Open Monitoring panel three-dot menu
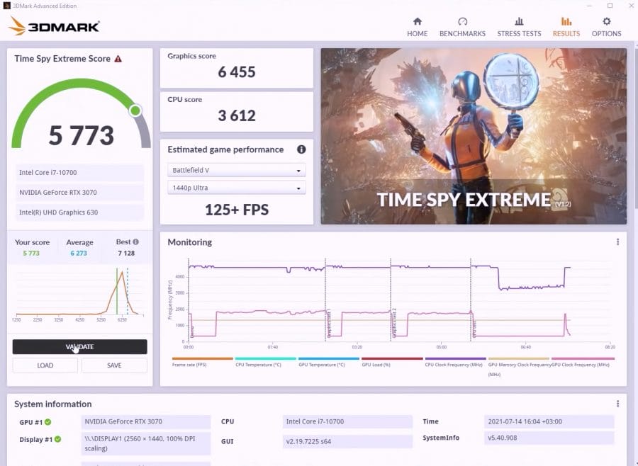Viewport: 638px width, 466px height. click(x=617, y=242)
